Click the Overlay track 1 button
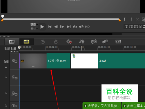This screenshot has height=109, width=145. click(x=14, y=77)
